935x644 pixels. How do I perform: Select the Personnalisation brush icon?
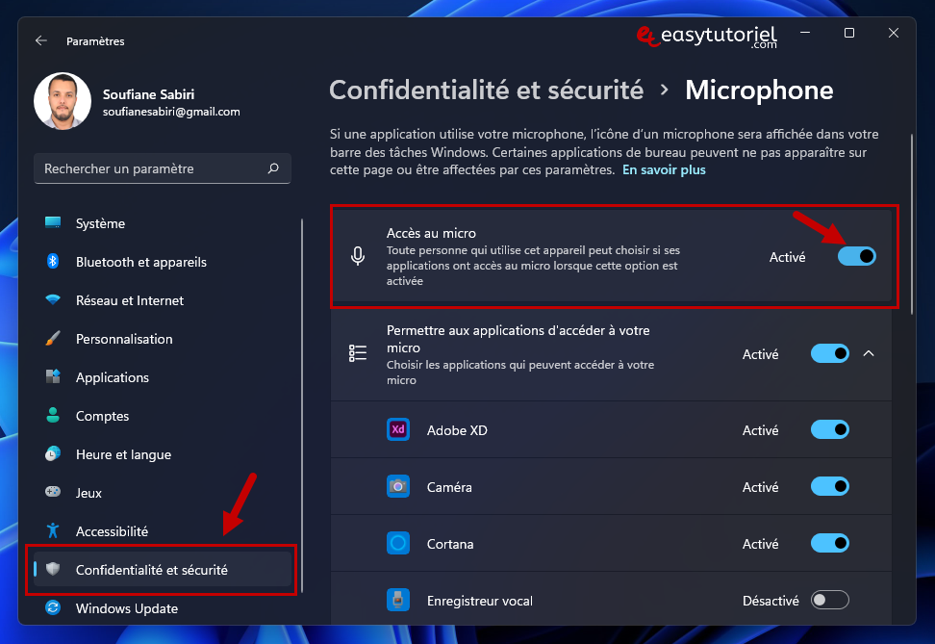53,339
